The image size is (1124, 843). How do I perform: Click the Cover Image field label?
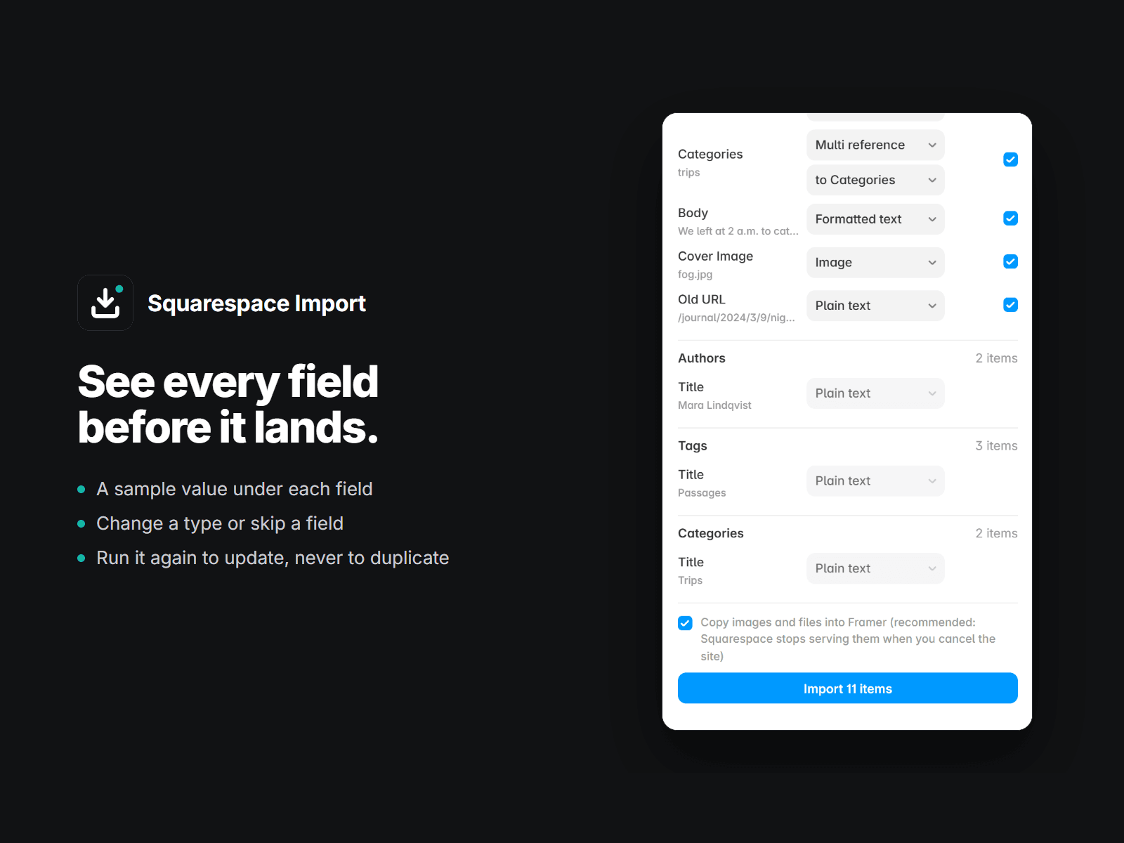(x=715, y=256)
